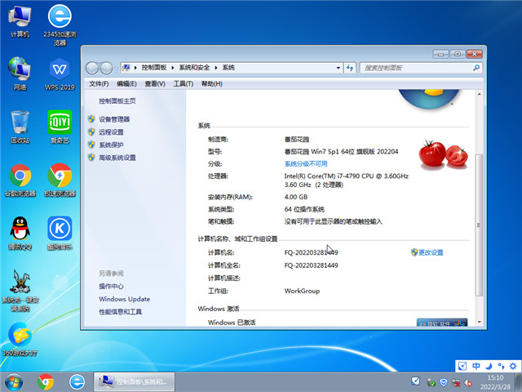Click the search magnifier icon
Screen dimensions: 522x392
pyautogui.click(x=476, y=68)
